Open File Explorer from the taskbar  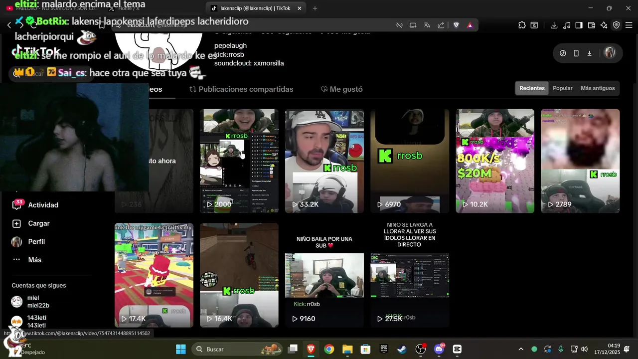[x=347, y=349]
